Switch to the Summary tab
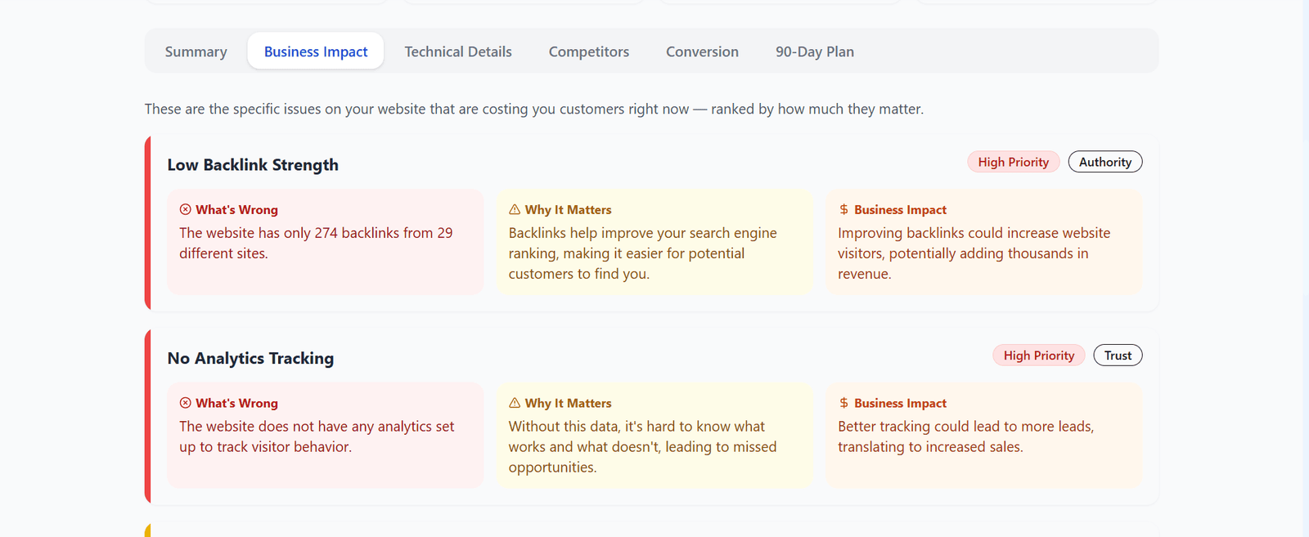This screenshot has height=537, width=1309. pos(196,51)
